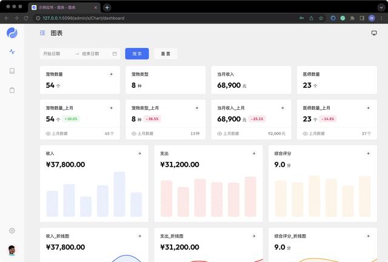
Task: Focus the 开始日期 input field
Action: (57, 54)
